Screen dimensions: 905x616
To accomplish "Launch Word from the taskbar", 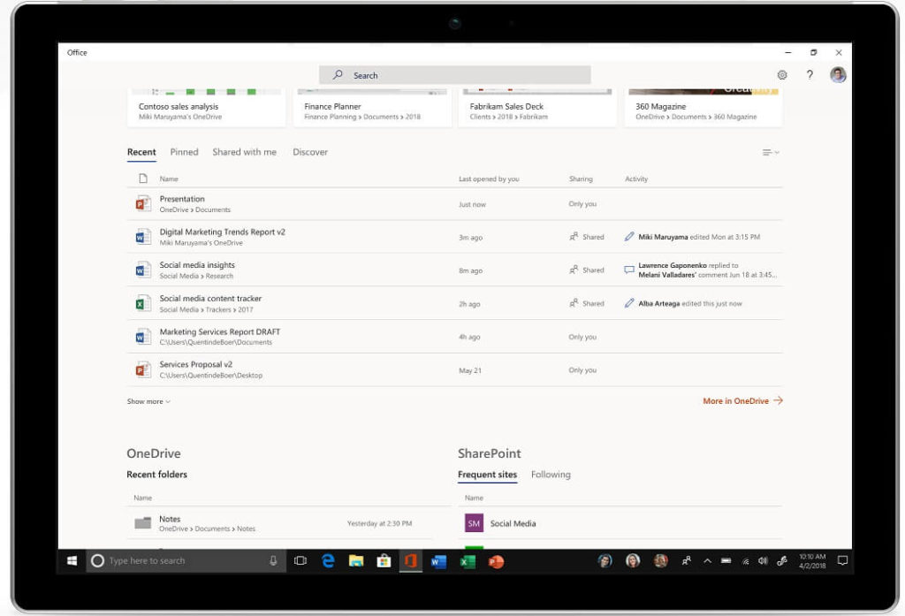I will coord(438,560).
